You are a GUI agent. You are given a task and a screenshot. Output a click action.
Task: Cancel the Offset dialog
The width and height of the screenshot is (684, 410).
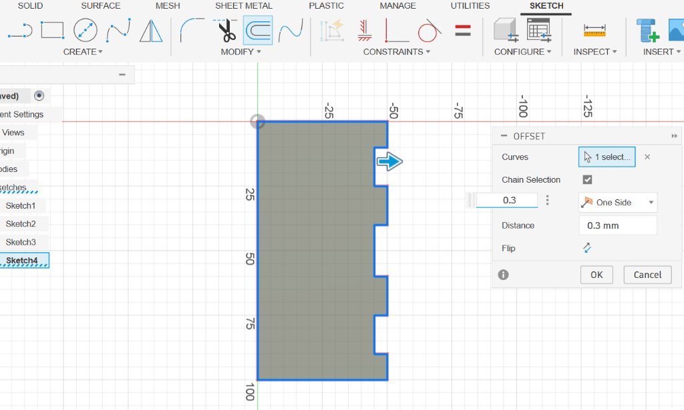(647, 275)
